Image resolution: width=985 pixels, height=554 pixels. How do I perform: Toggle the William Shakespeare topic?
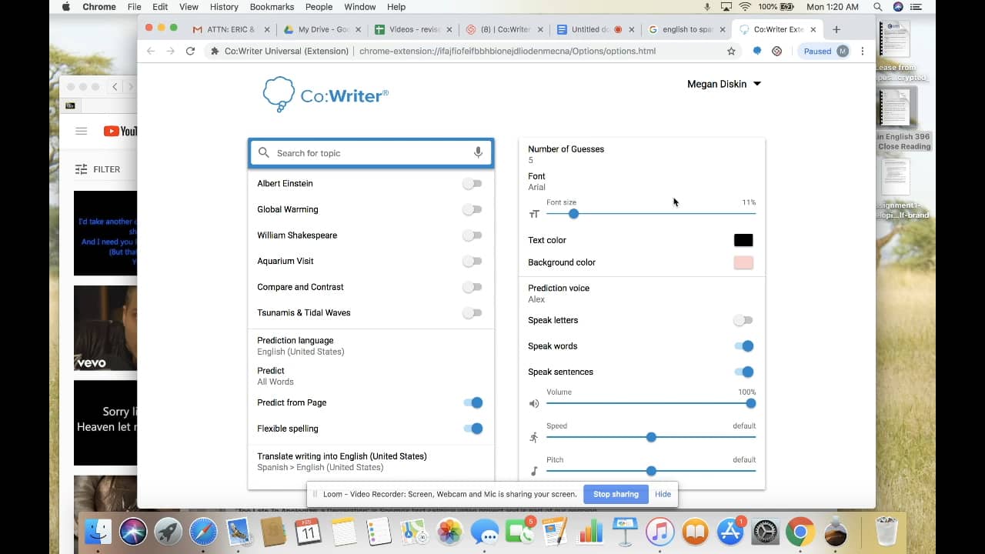(472, 235)
